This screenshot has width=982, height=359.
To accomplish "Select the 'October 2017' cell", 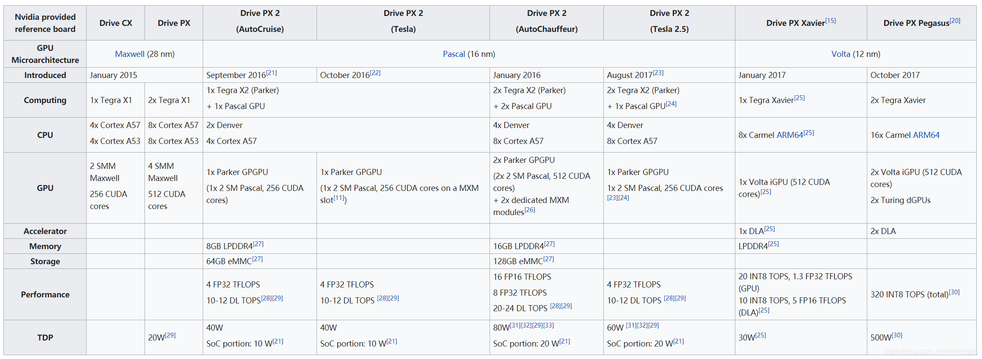I will click(x=922, y=75).
